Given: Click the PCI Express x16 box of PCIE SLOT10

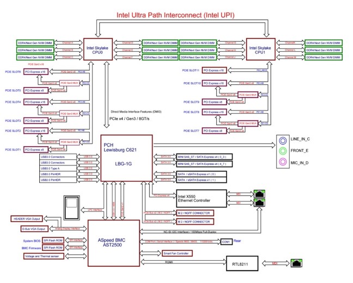Looking at the screenshot, I should (214, 83).
